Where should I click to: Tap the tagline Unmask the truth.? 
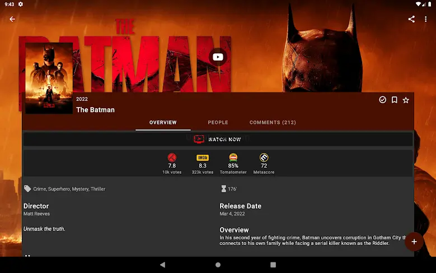pyautogui.click(x=44, y=229)
